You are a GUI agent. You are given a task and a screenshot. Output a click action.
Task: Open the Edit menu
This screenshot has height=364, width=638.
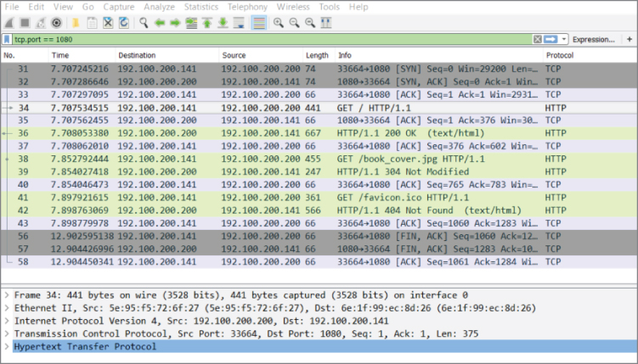[x=37, y=7]
